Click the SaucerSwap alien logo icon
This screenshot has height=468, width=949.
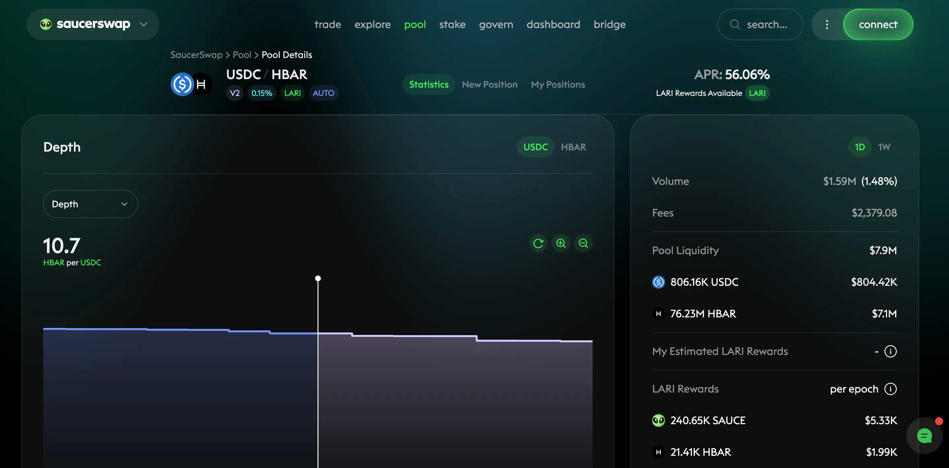[46, 24]
